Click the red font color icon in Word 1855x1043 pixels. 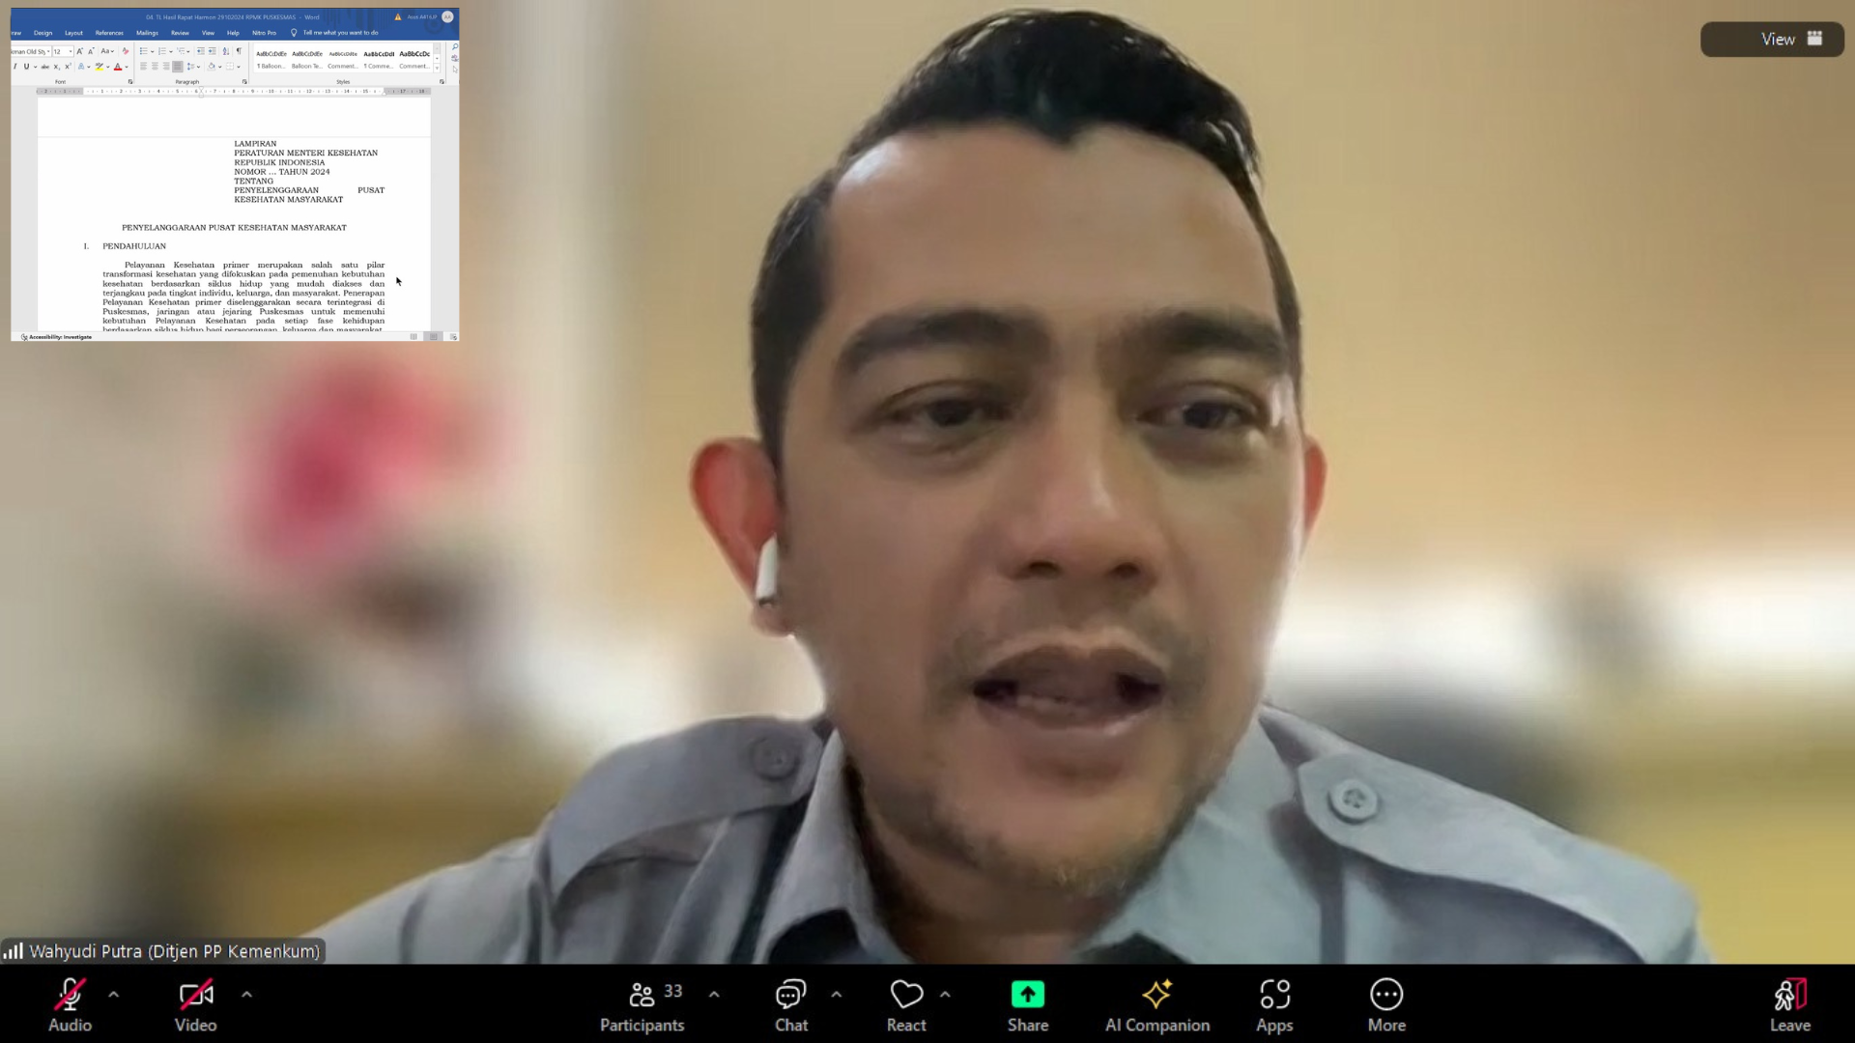118,67
